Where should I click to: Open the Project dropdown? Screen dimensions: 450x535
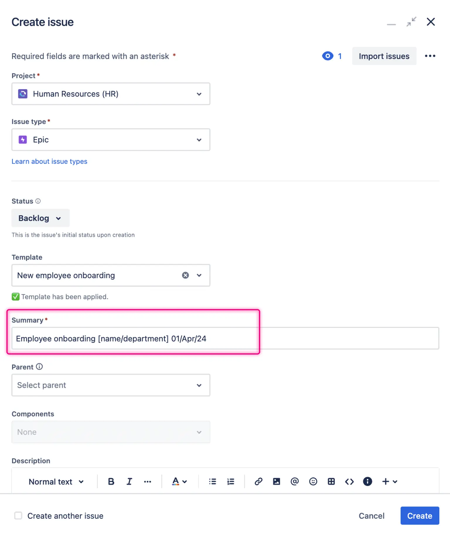point(111,94)
